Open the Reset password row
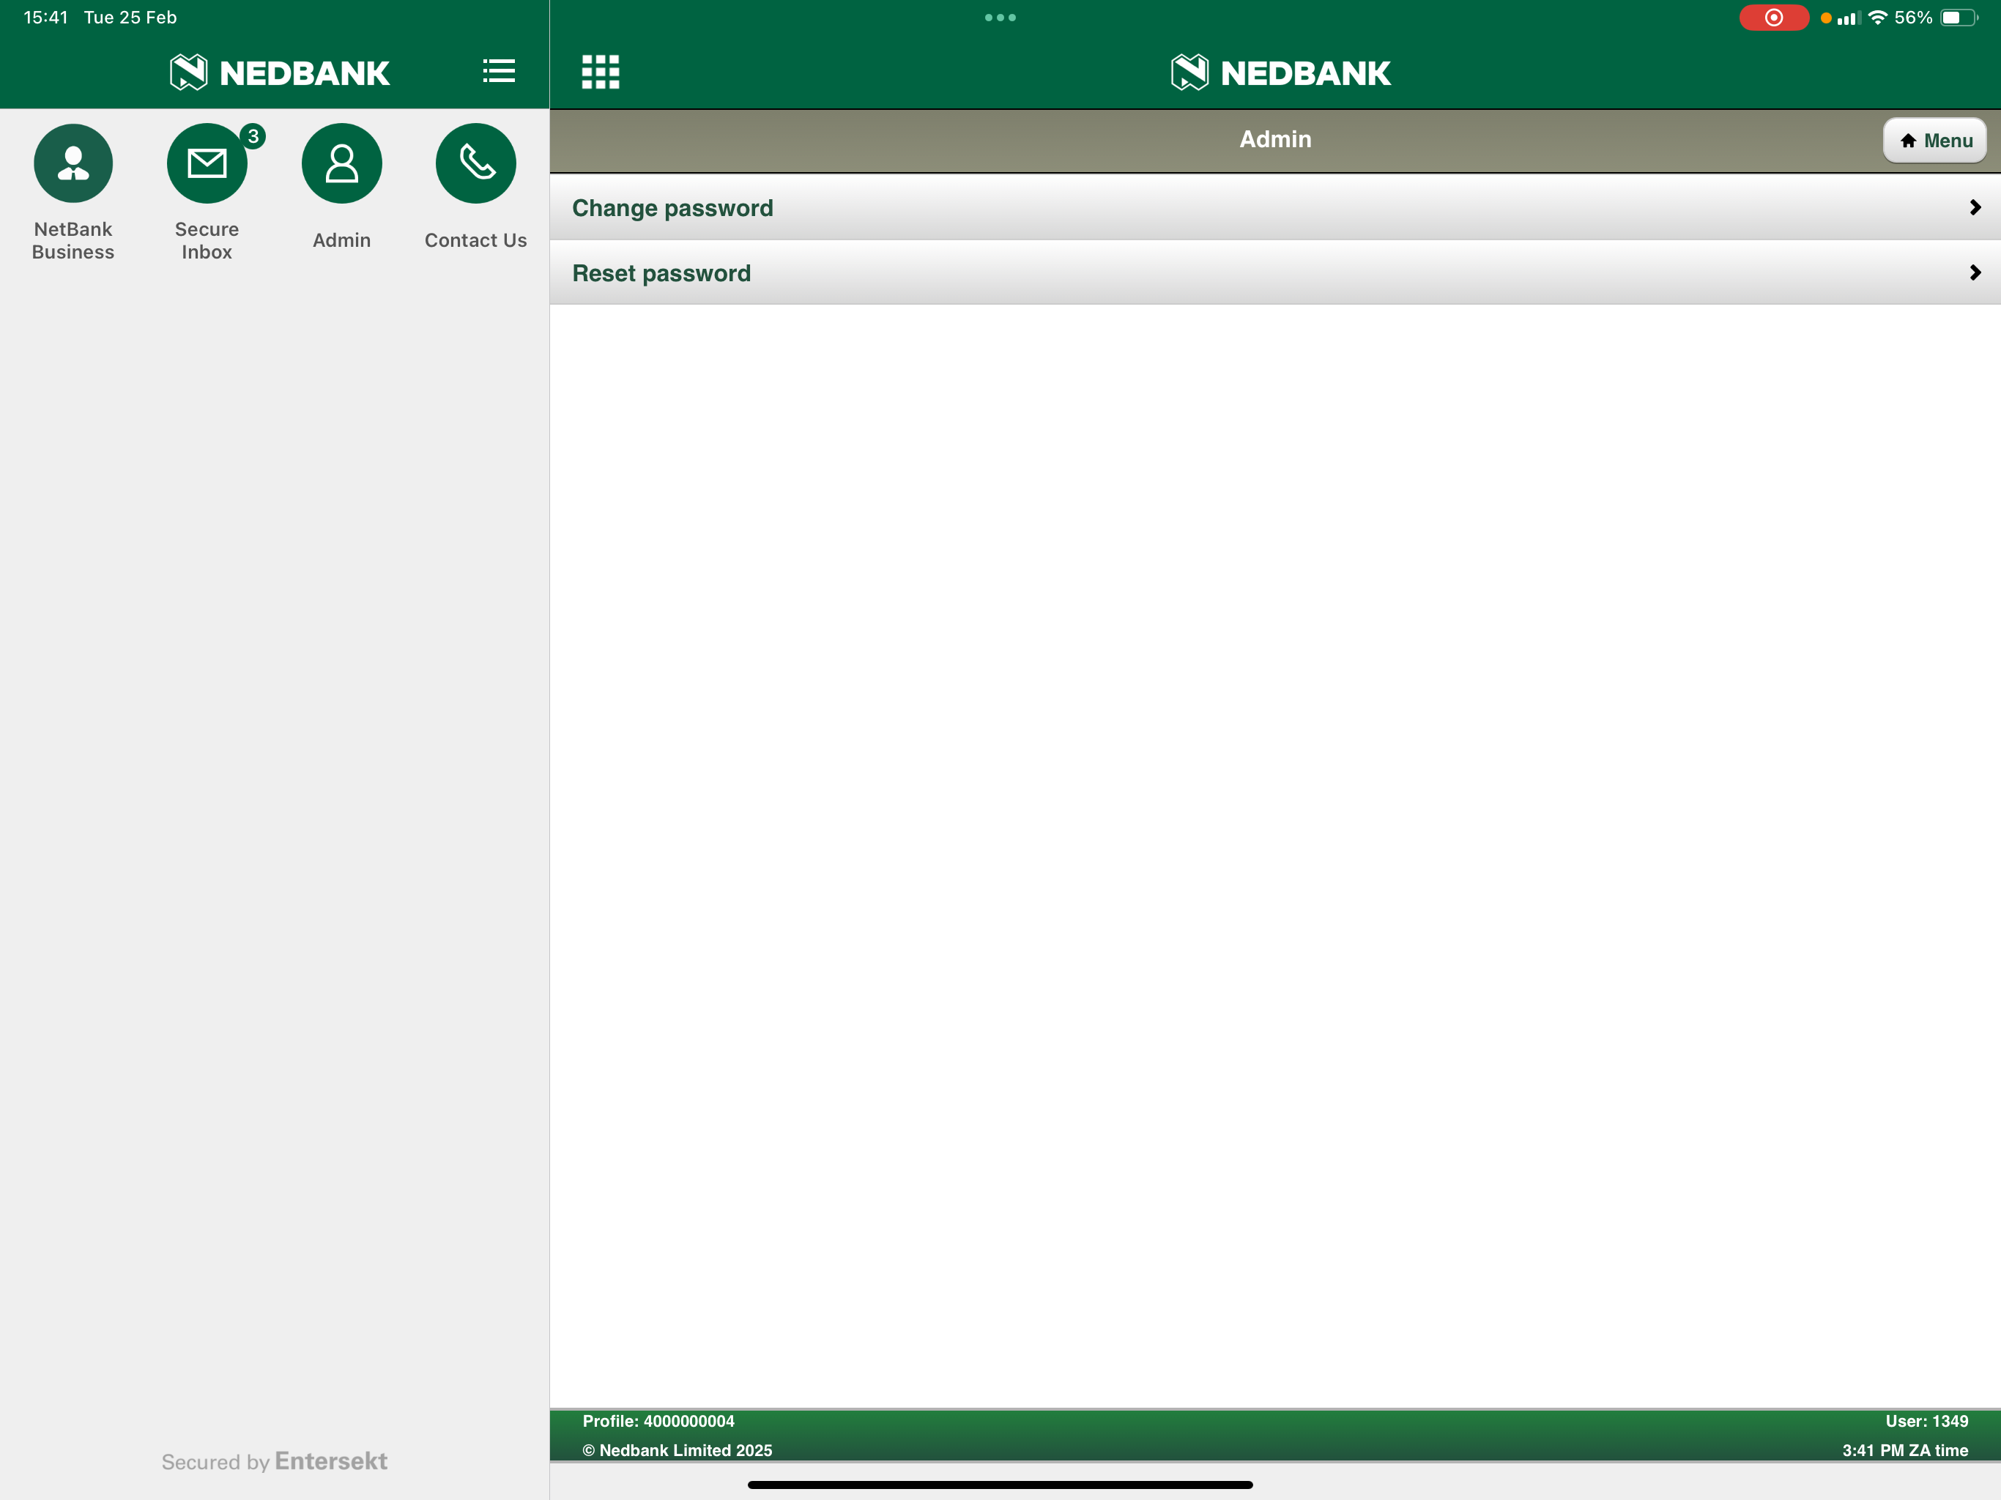Screen dimensions: 2001x1500 [1275, 272]
